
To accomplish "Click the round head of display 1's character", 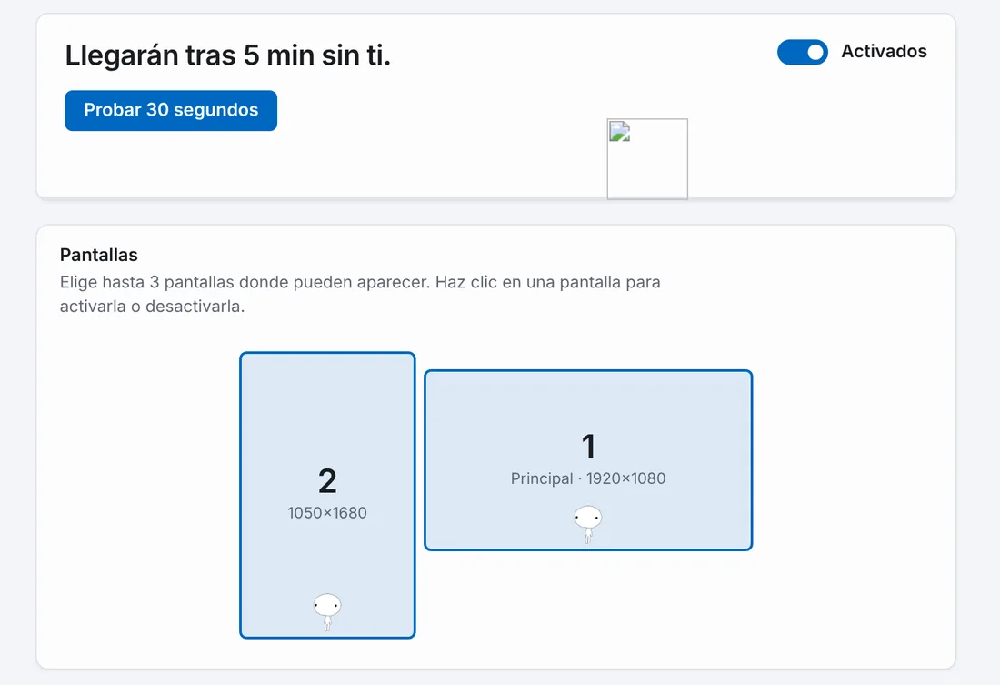I will (588, 517).
